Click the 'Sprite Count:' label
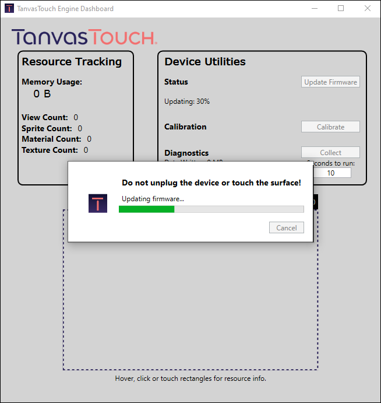 click(x=47, y=128)
